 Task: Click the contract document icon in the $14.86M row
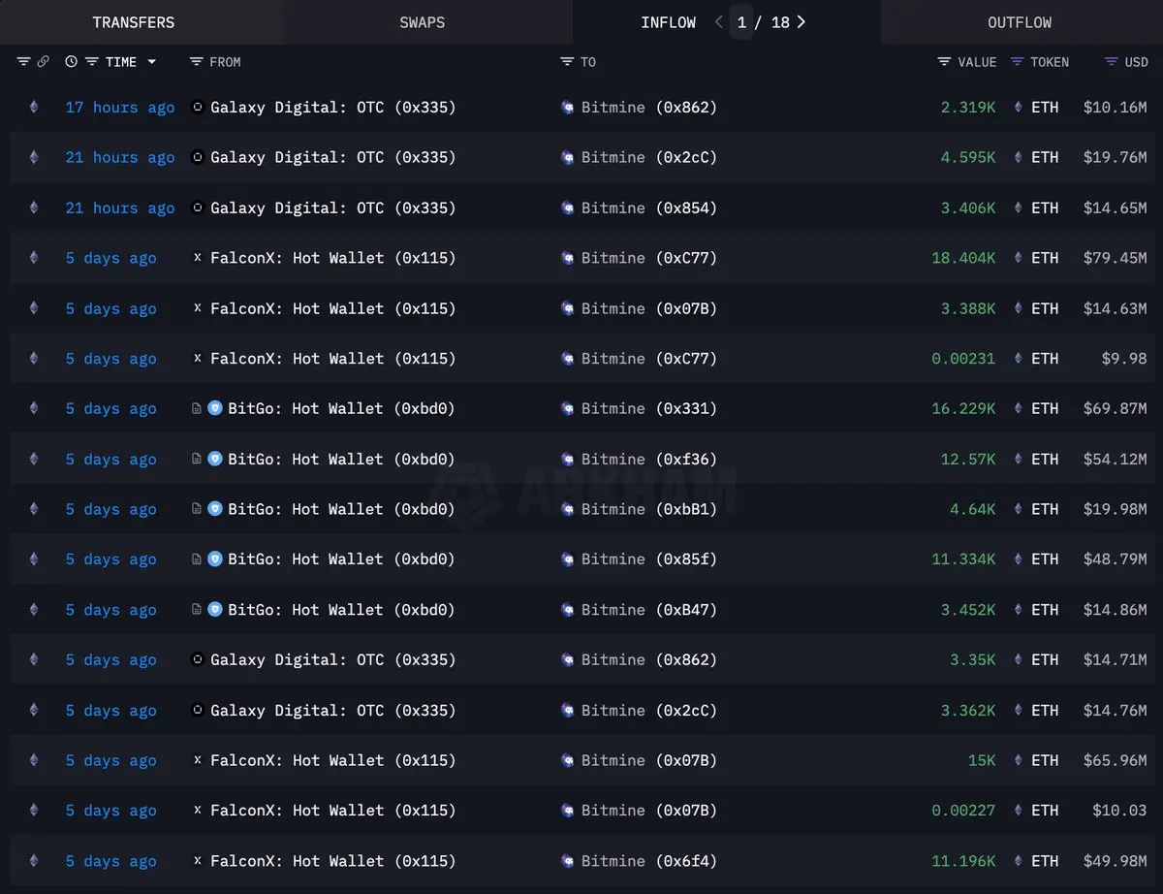point(197,609)
